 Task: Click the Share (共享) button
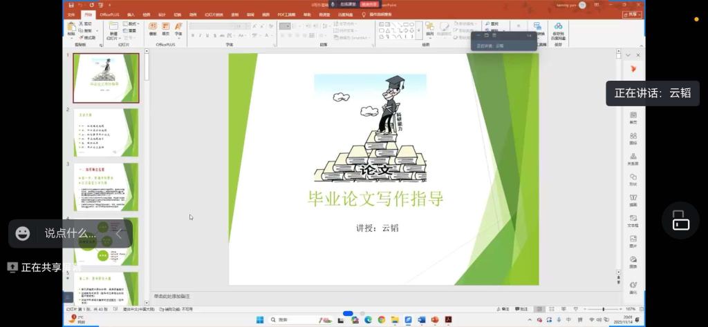coord(633,14)
